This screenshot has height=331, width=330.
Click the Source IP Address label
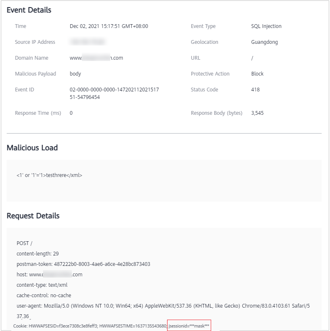(35, 42)
